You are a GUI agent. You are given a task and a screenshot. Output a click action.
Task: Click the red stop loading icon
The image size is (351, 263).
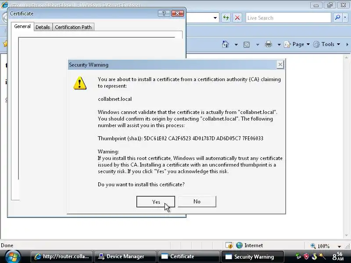(x=237, y=18)
